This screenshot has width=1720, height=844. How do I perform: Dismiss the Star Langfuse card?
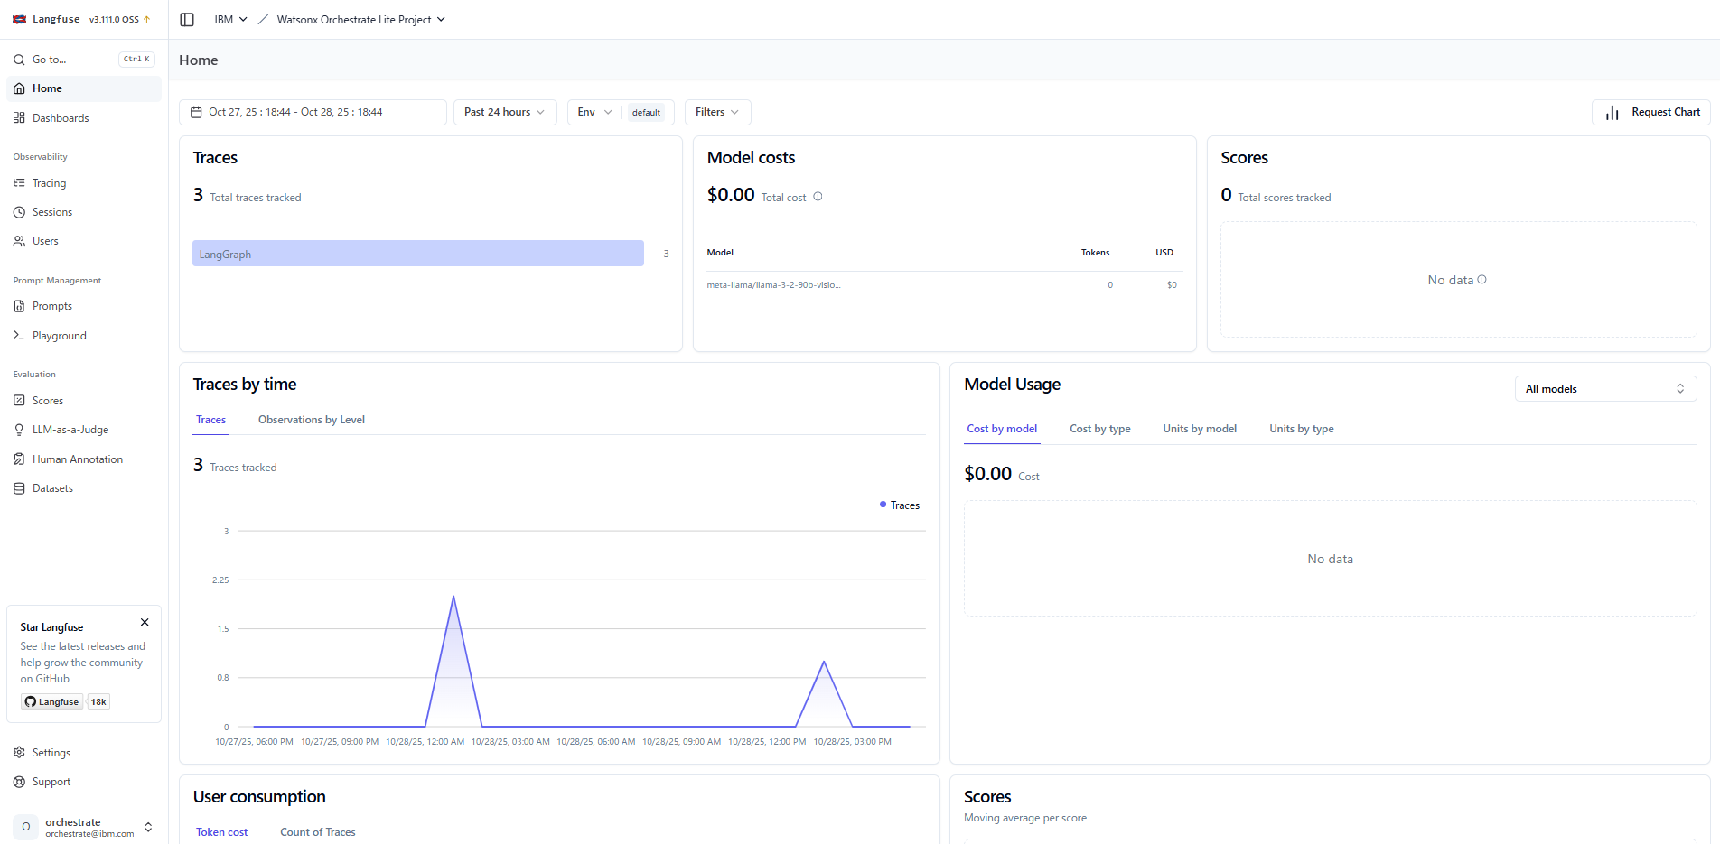145,623
